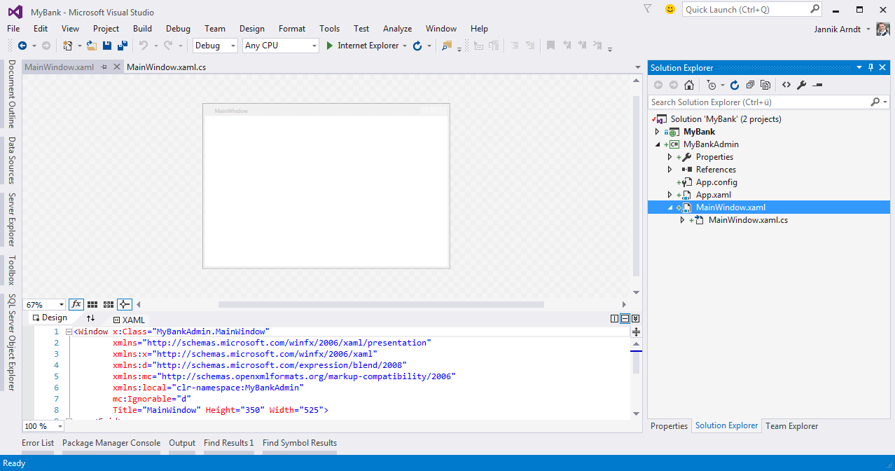Start debugging with Internet Explorer button
895x471 pixels.
[x=362, y=46]
